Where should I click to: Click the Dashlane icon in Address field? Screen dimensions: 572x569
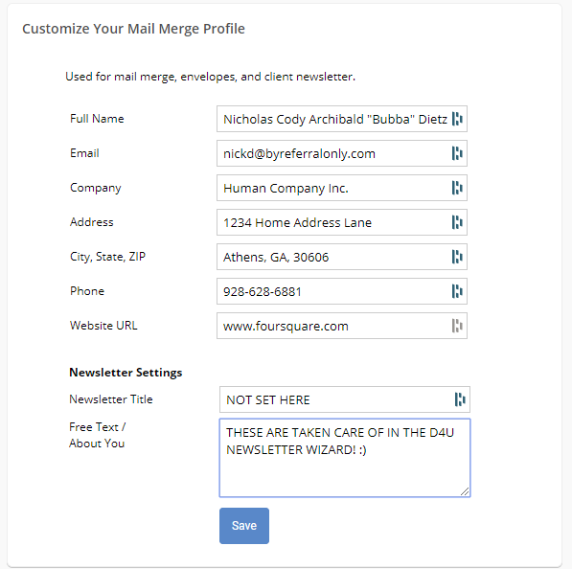click(x=457, y=222)
